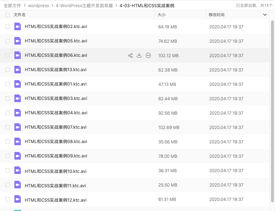Click video icon of HTML和CSS实战案例09.ktc.avi
275x211 pixels.
[18, 156]
